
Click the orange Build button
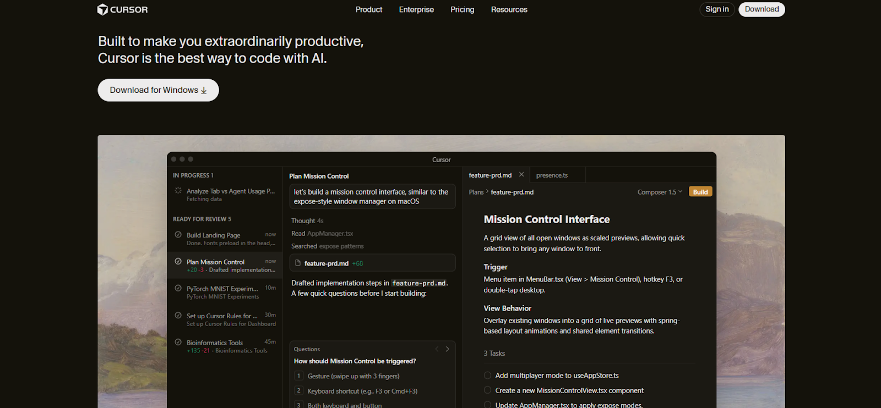pyautogui.click(x=700, y=192)
